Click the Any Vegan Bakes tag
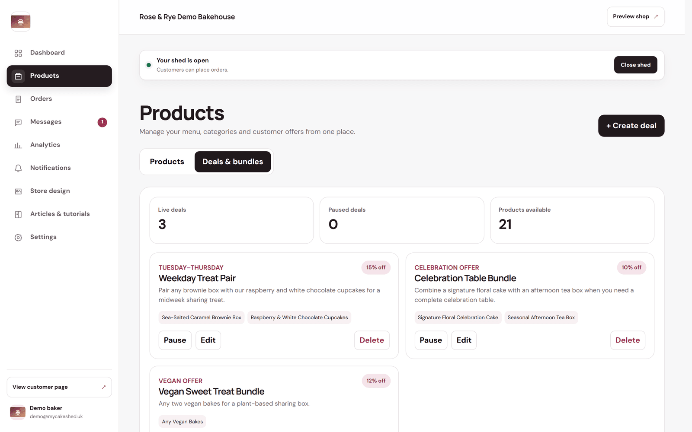Viewport: 692px width, 432px height. [182, 422]
